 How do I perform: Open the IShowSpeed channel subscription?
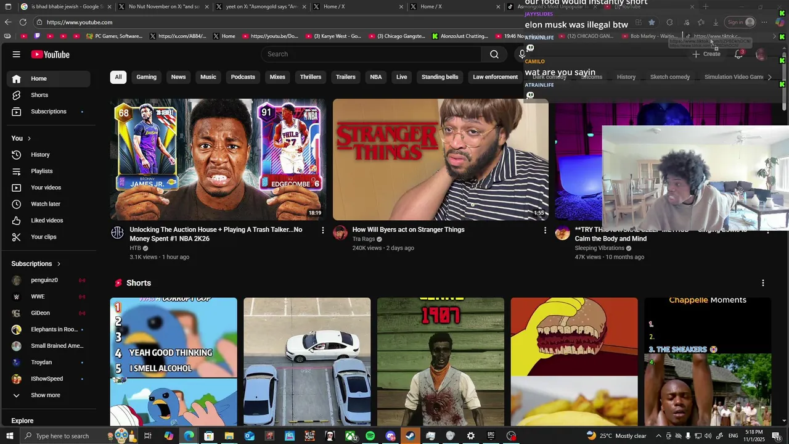point(49,379)
